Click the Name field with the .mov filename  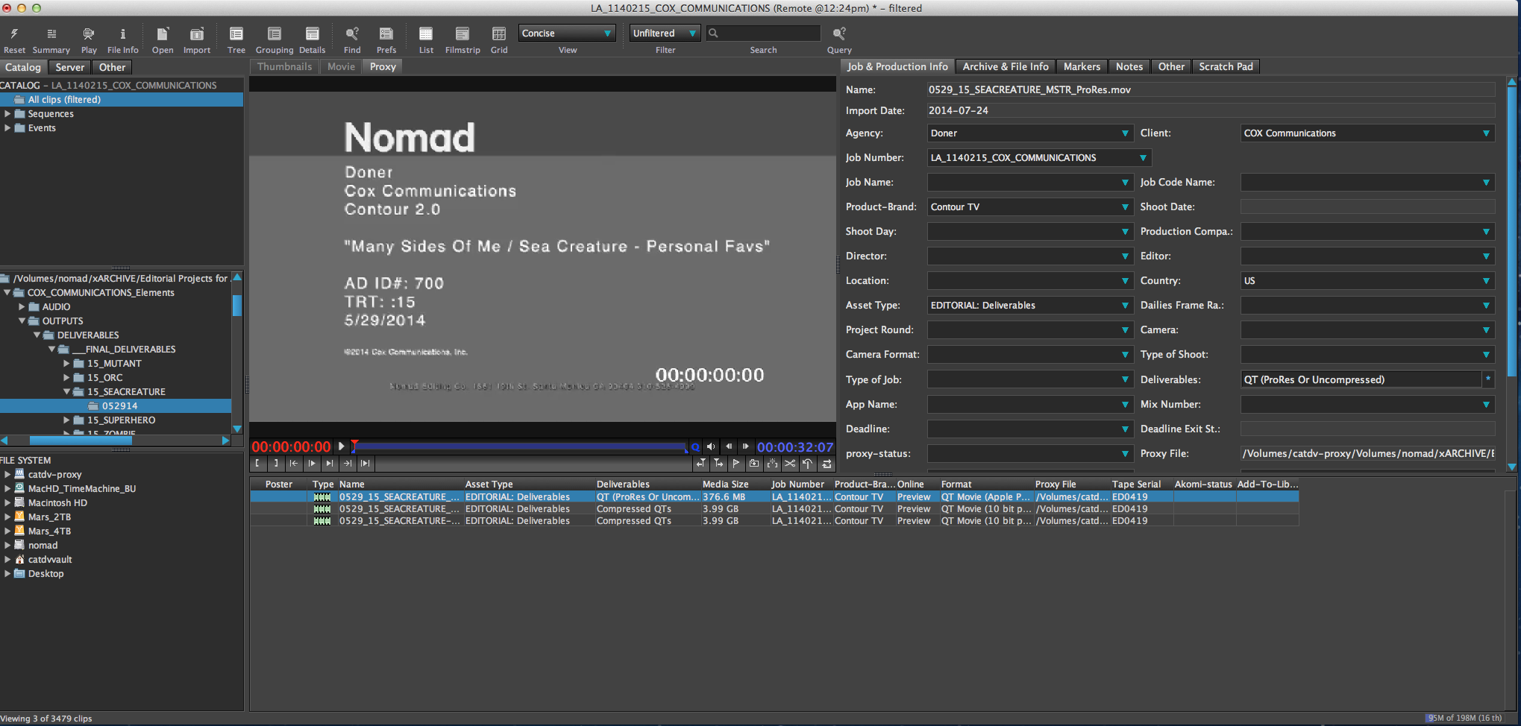pos(1211,89)
